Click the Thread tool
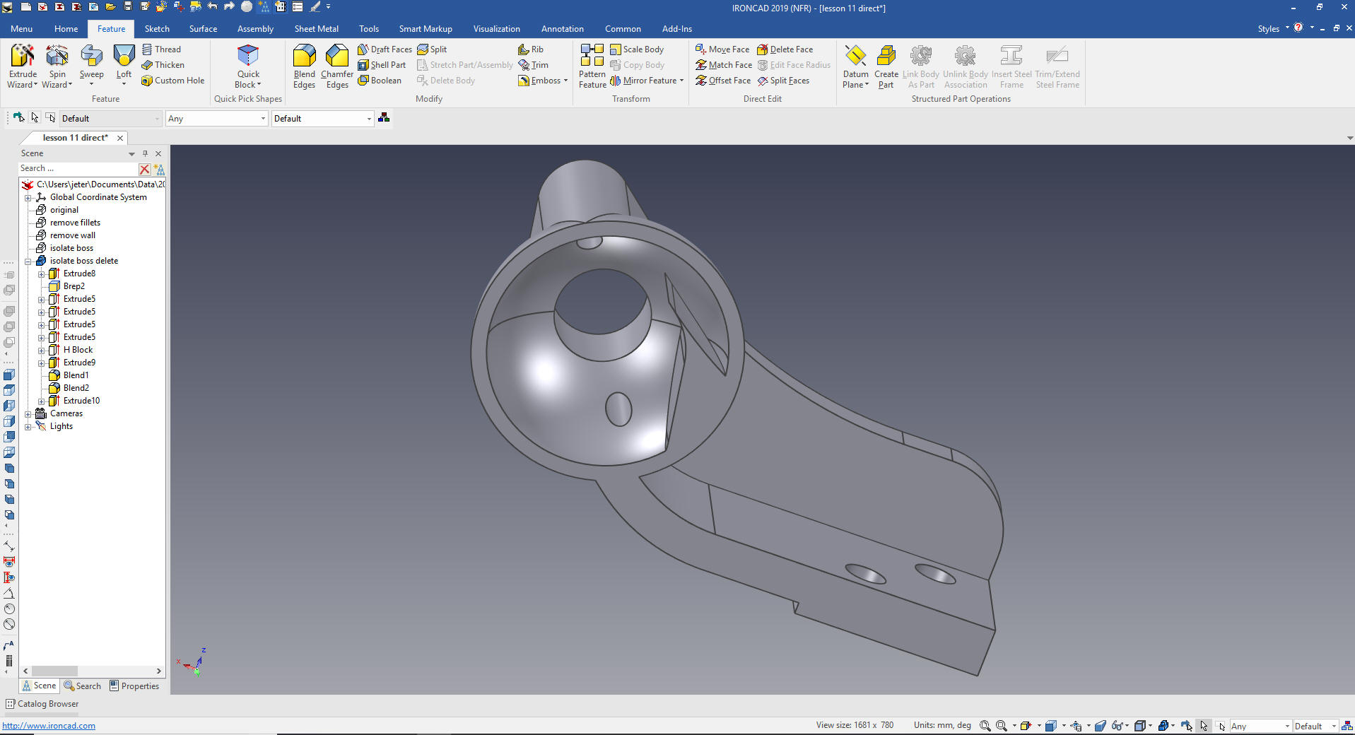 click(161, 49)
